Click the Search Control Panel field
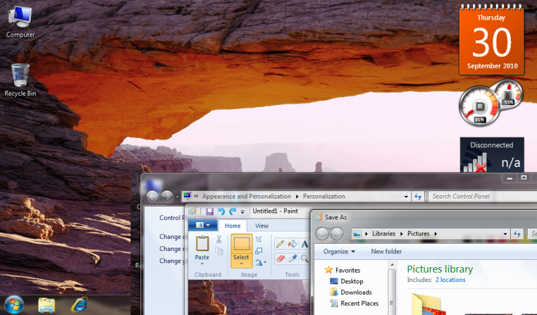 click(x=464, y=197)
